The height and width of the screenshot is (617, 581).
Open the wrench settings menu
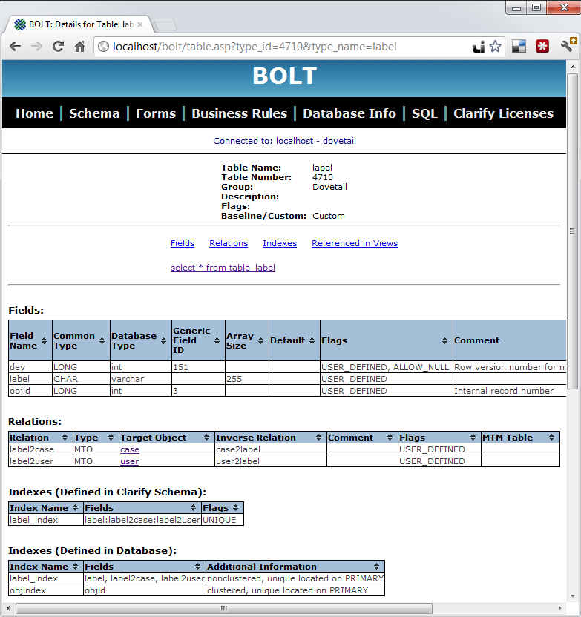[568, 45]
